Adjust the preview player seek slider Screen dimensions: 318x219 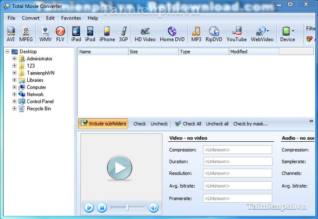coord(127,208)
